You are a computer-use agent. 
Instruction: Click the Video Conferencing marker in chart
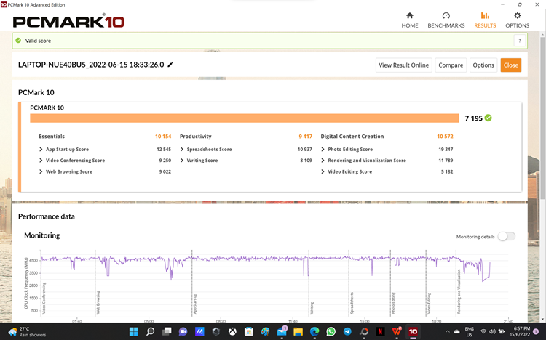coord(44,299)
